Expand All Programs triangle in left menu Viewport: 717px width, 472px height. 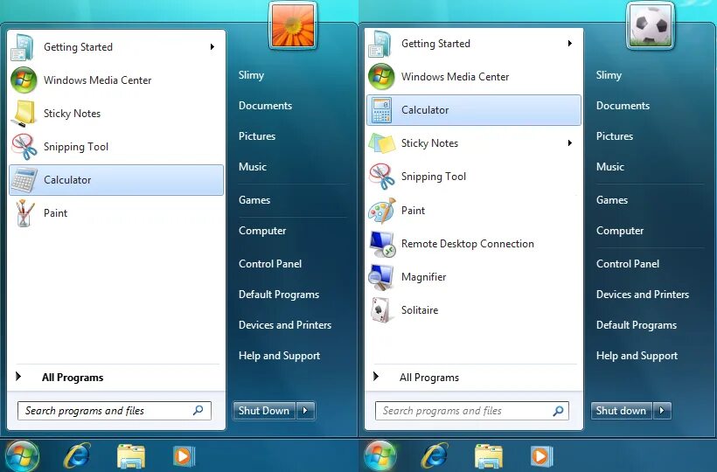(18, 377)
